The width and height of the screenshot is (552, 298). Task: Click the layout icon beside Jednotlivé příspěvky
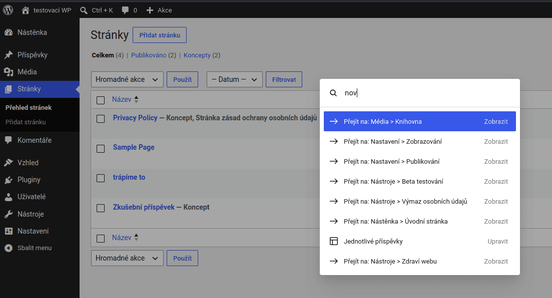334,241
